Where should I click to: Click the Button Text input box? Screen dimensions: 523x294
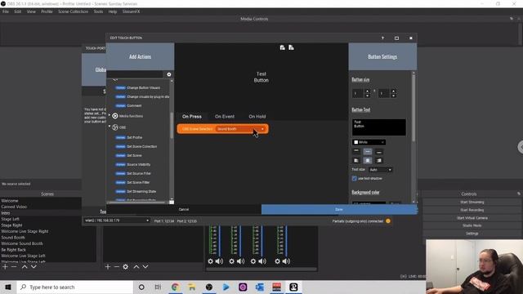point(379,127)
